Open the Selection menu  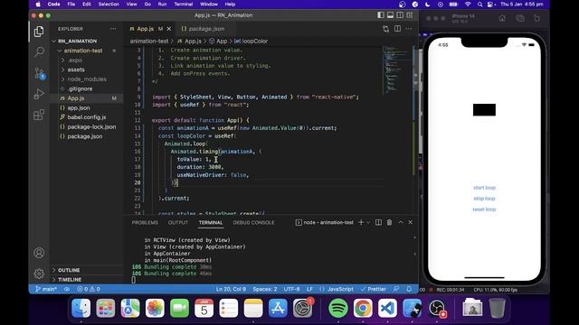(x=109, y=4)
